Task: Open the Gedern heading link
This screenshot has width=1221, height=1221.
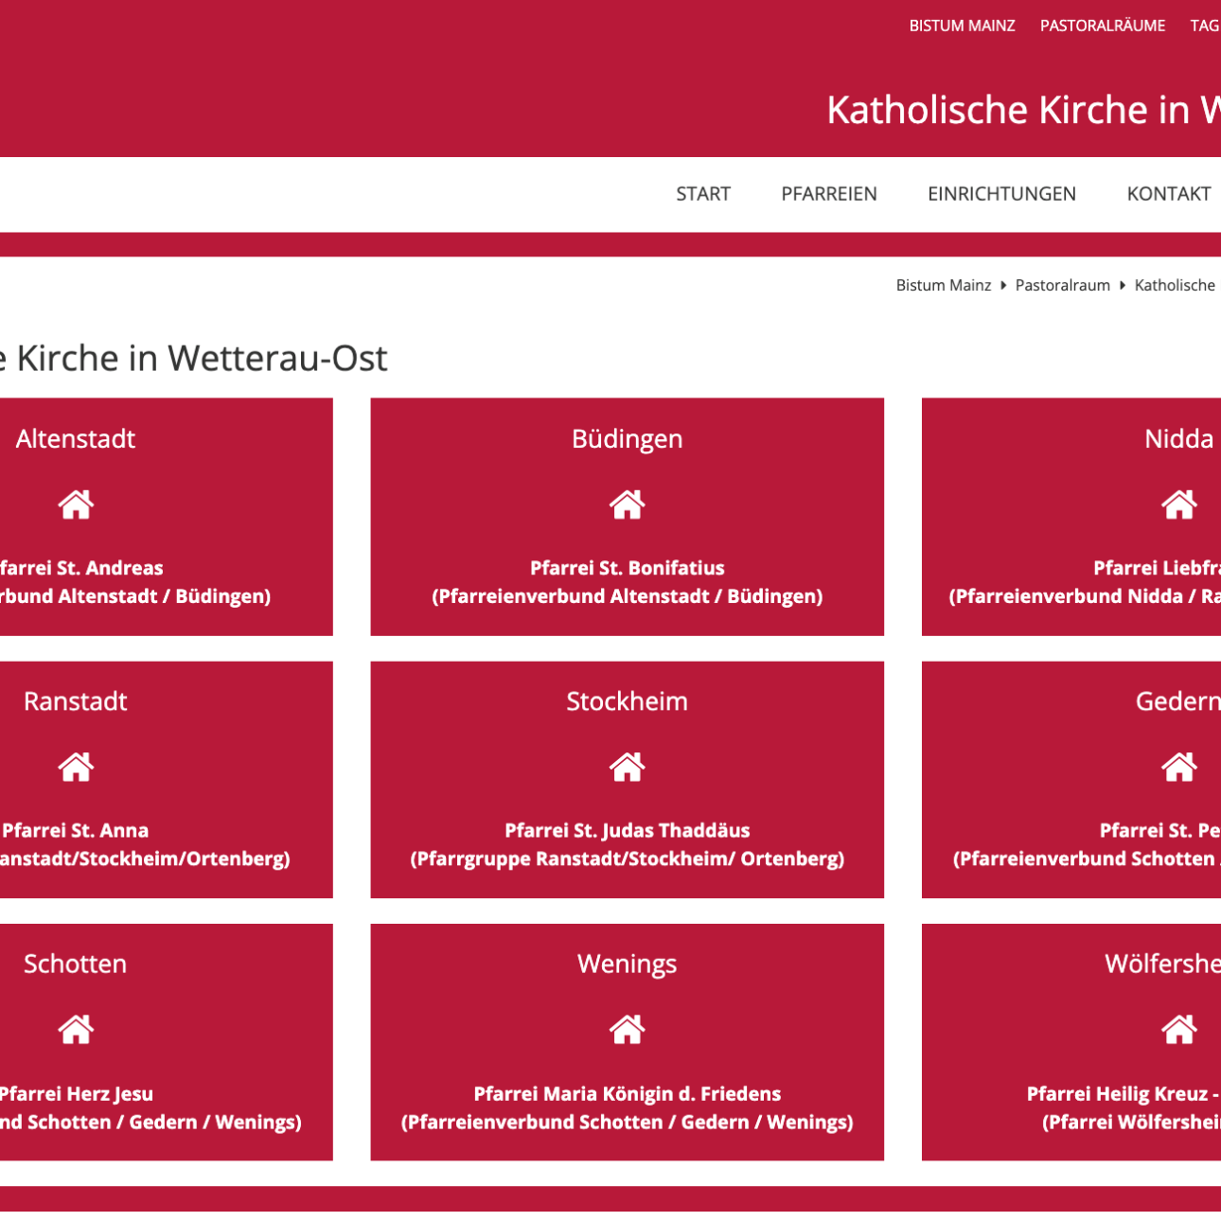Action: pyautogui.click(x=1177, y=701)
